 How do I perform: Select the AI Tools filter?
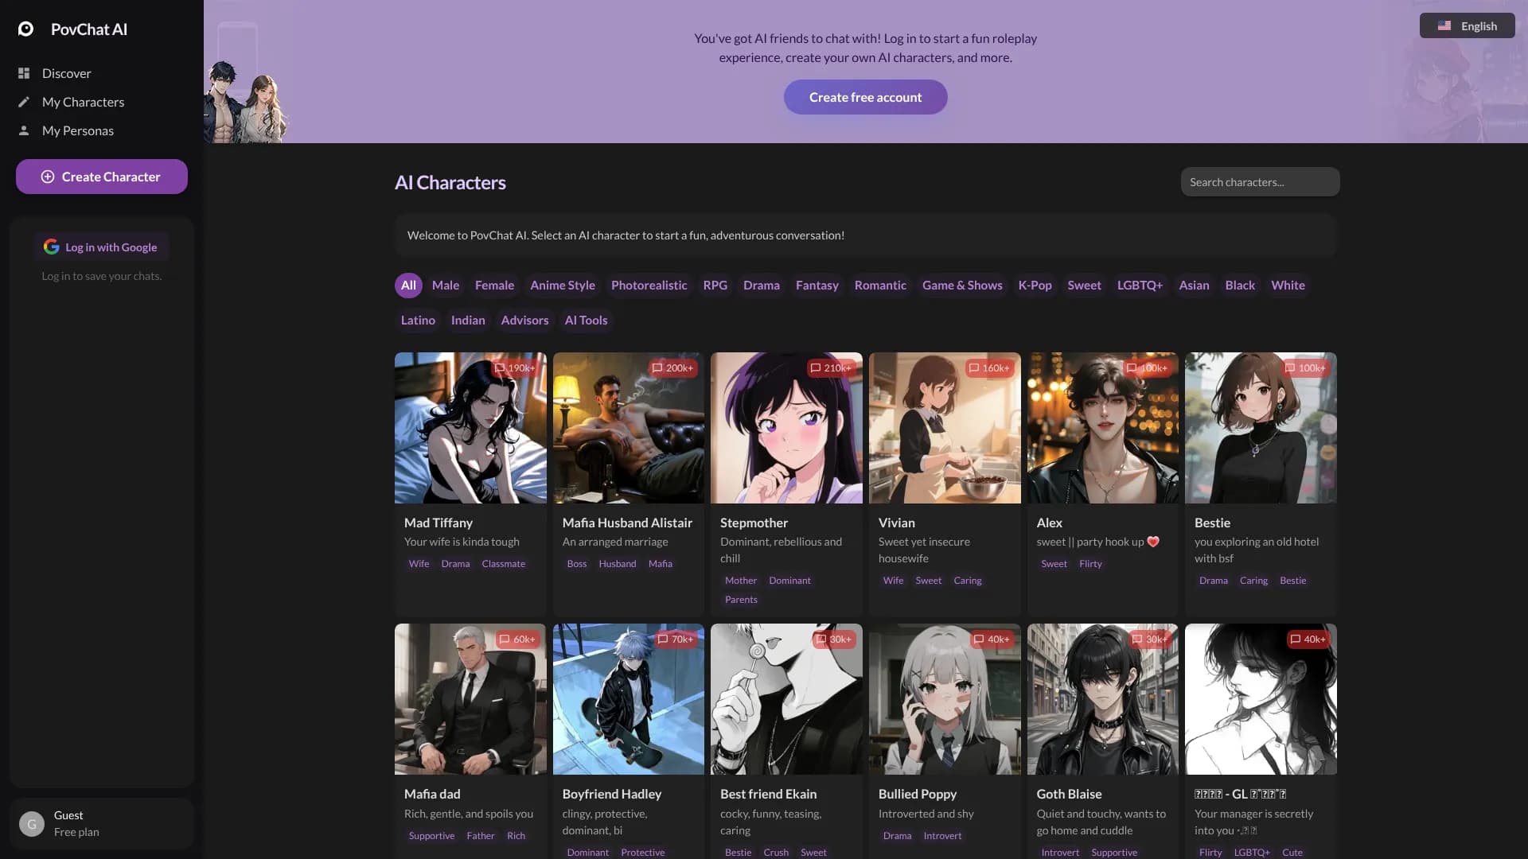[586, 321]
